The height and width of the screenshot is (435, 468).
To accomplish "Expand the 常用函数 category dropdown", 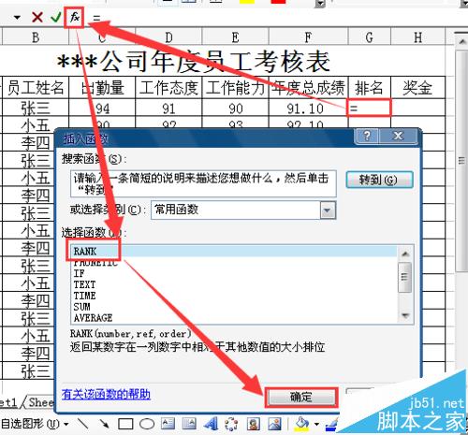I will click(328, 210).
